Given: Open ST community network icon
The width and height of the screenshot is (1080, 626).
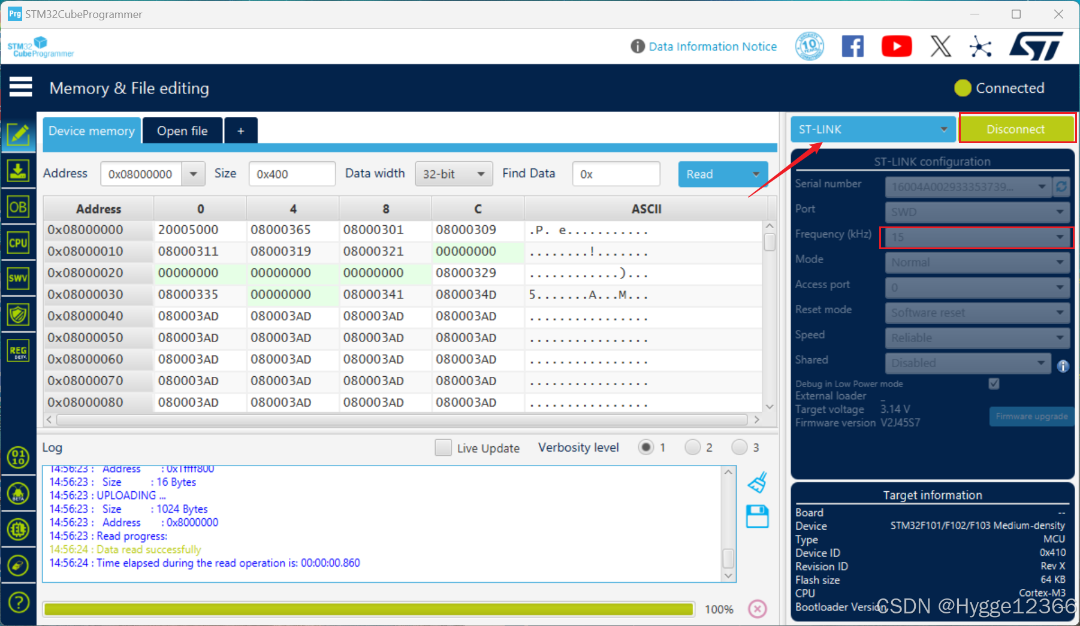Looking at the screenshot, I should pos(981,47).
